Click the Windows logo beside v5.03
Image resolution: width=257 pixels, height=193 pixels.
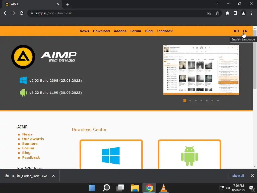coord(23,80)
